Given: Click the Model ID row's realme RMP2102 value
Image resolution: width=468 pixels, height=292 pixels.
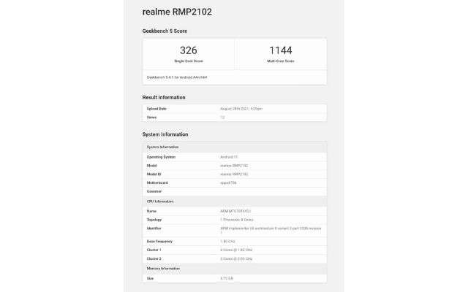Looking at the screenshot, I should 234,174.
